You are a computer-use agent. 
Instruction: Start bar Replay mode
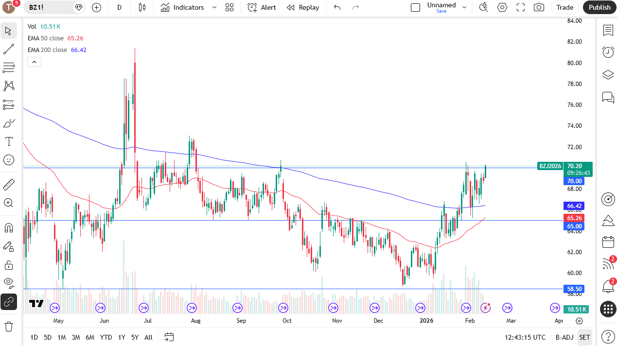pyautogui.click(x=303, y=7)
